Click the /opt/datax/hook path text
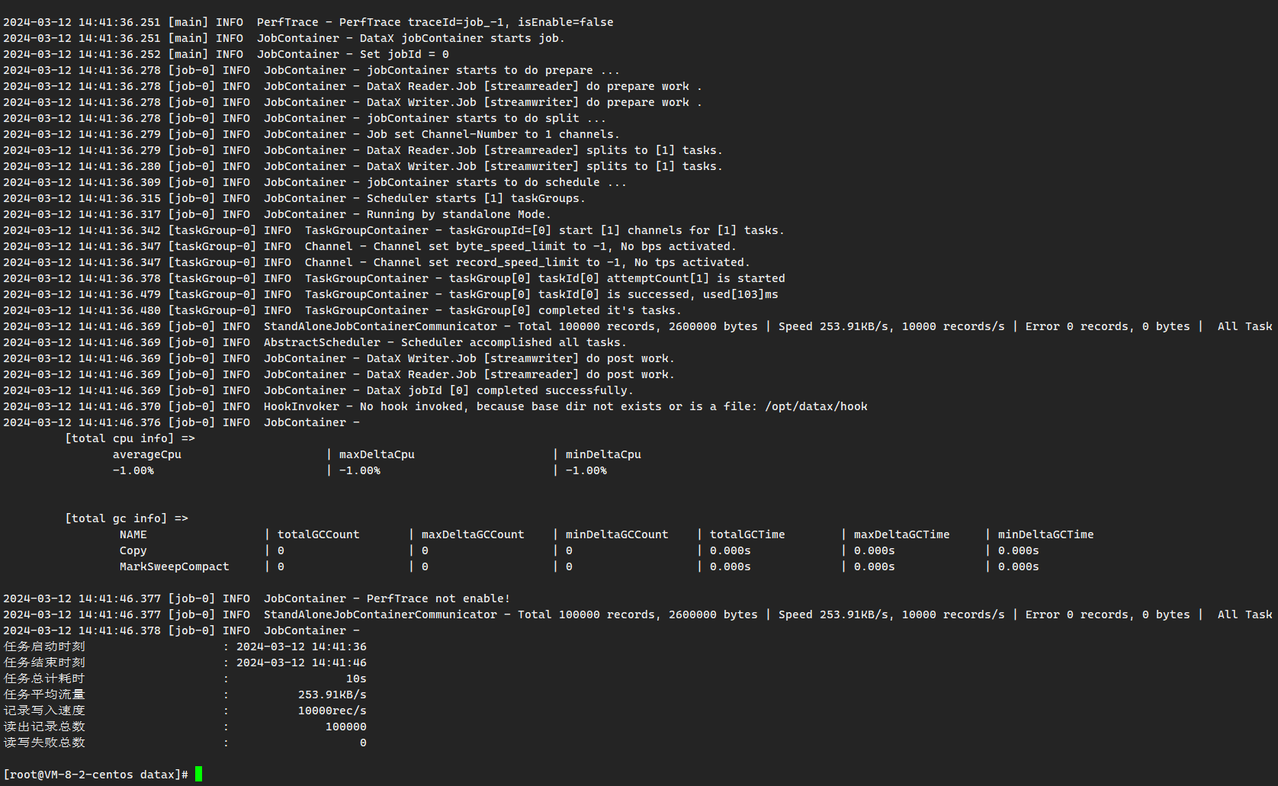 tap(816, 406)
